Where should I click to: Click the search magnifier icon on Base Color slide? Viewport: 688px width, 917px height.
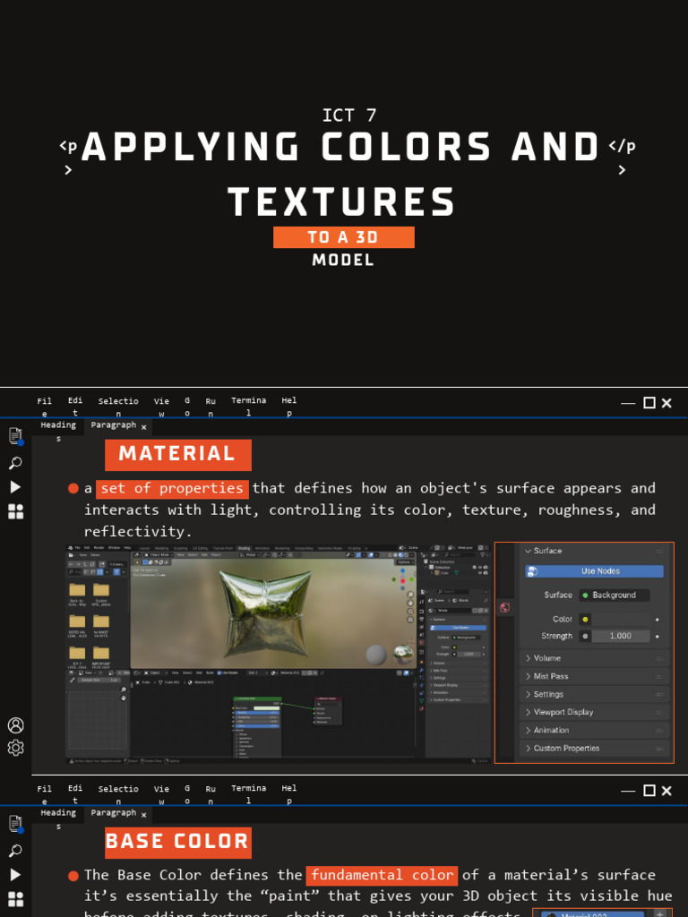tap(16, 851)
